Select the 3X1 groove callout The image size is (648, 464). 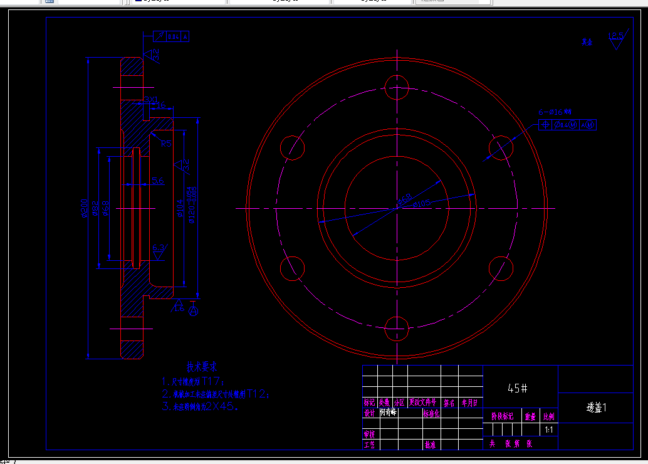(x=151, y=100)
